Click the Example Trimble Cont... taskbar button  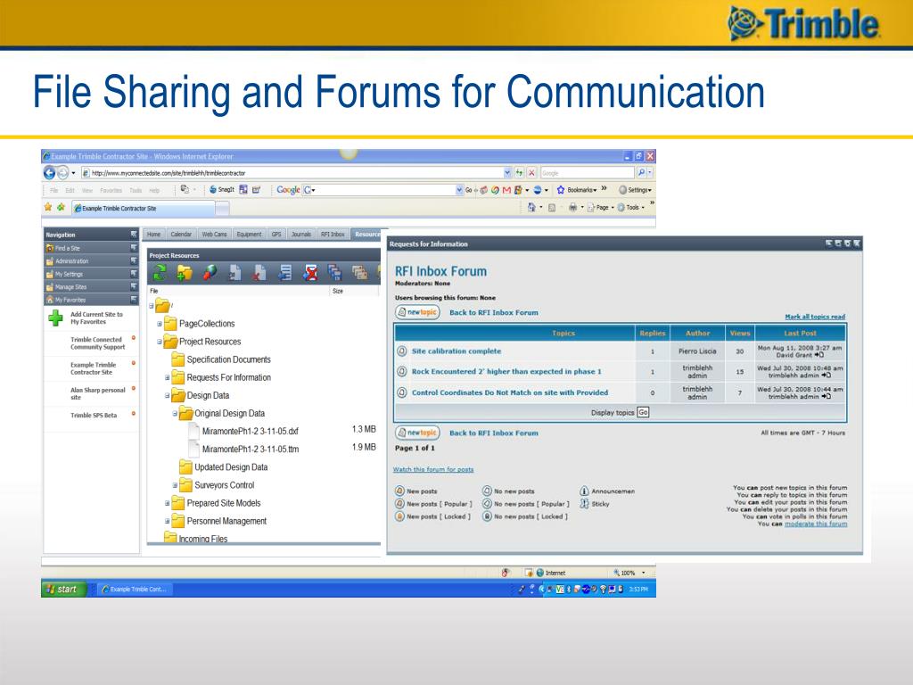pyautogui.click(x=134, y=589)
